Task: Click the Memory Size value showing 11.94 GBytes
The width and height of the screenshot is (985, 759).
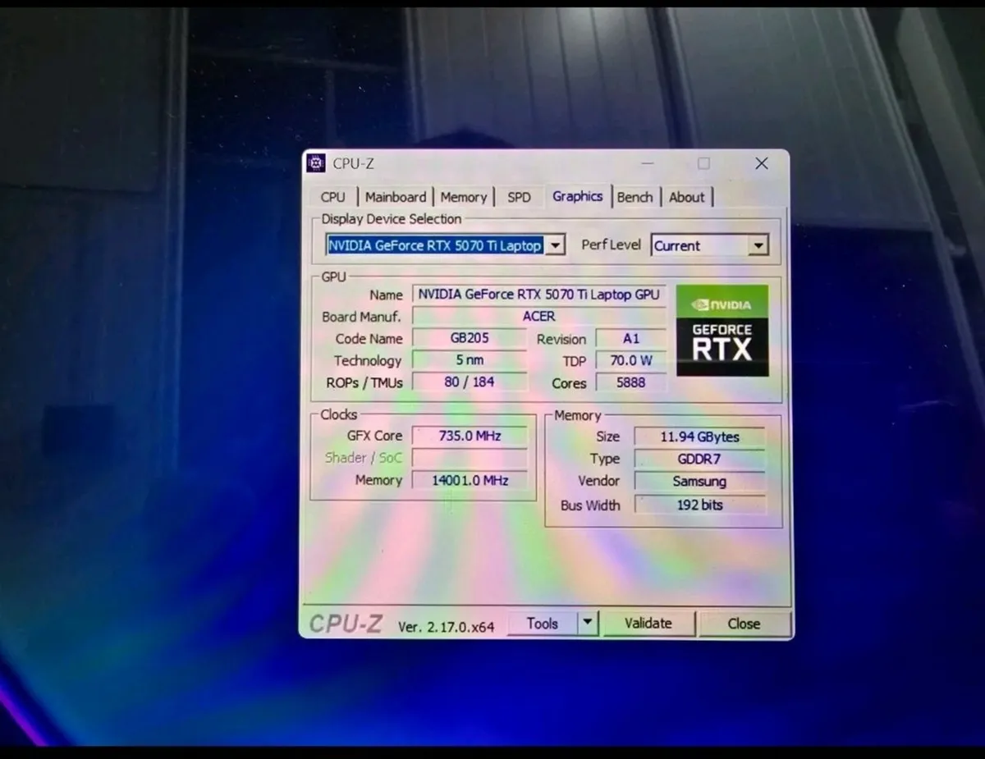Action: (x=699, y=436)
